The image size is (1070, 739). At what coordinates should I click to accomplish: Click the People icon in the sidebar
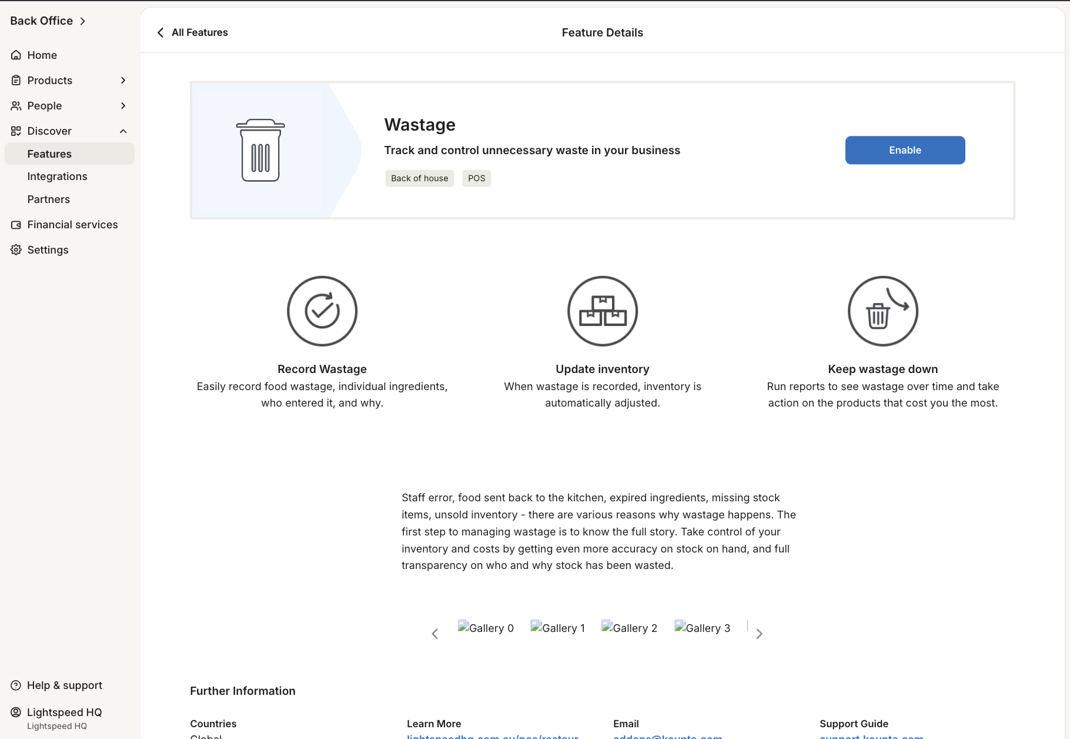coord(16,105)
